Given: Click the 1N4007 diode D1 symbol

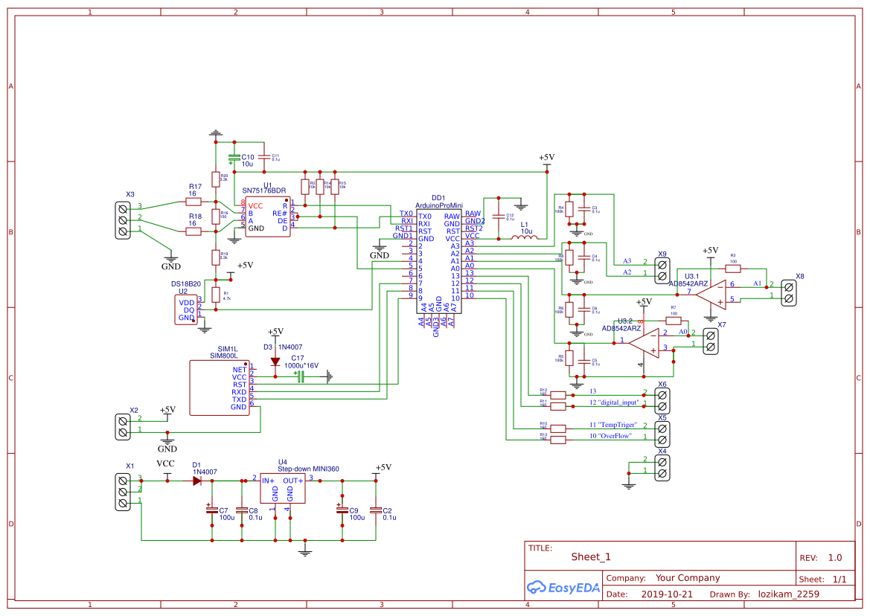Looking at the screenshot, I should click(x=197, y=480).
